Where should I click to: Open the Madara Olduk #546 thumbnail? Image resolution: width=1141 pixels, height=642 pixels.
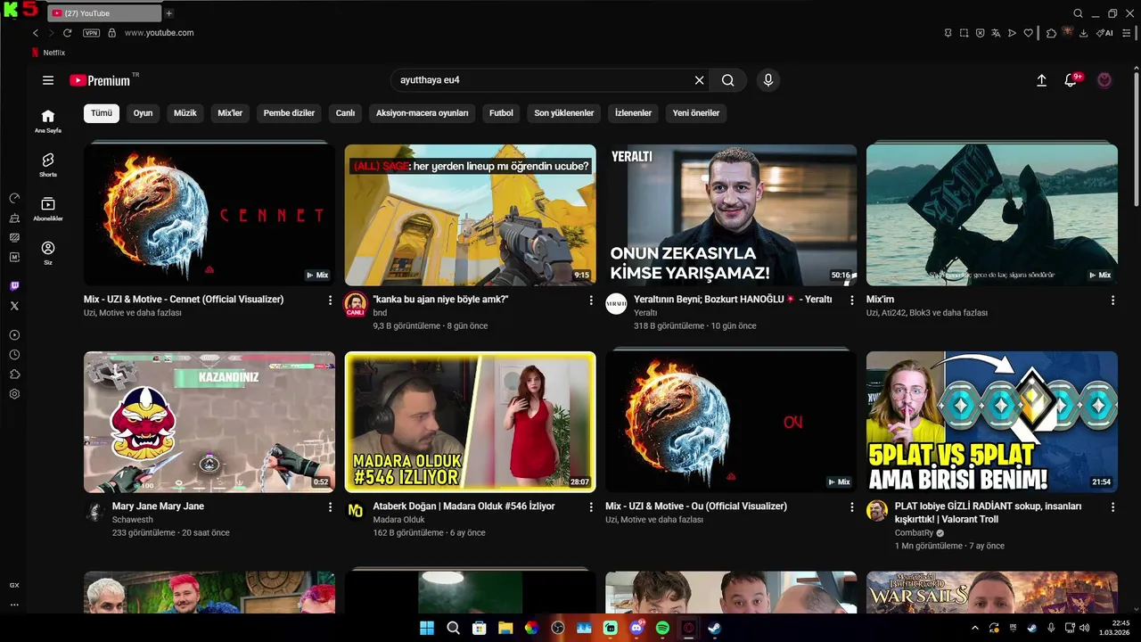[x=470, y=422]
